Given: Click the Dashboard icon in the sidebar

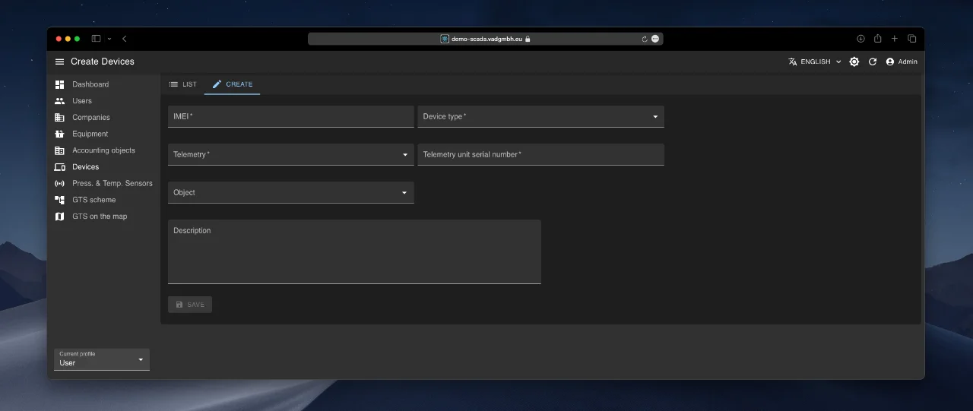Looking at the screenshot, I should (59, 84).
